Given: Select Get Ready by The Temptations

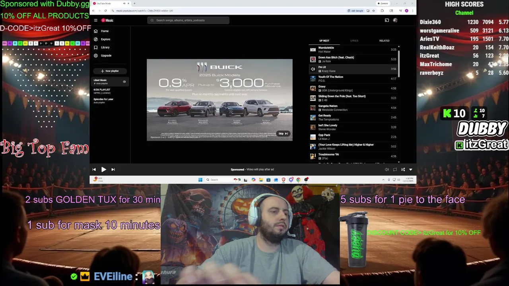Looking at the screenshot, I should point(353,118).
